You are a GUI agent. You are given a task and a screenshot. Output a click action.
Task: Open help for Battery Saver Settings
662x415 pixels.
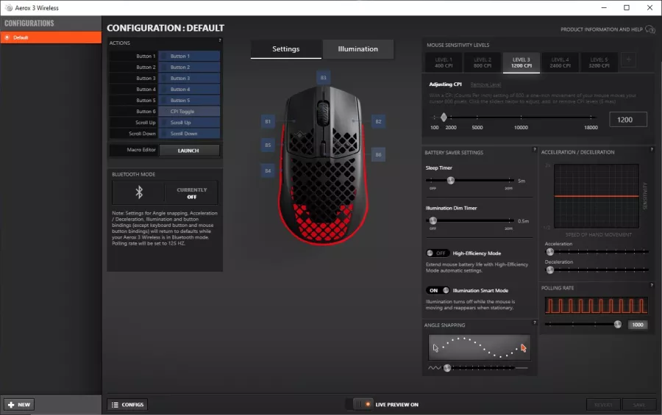pos(535,150)
